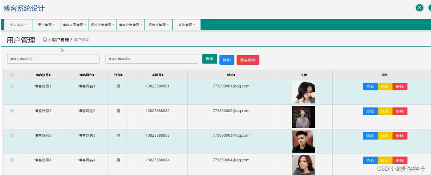Click email 773890001@qq.com
This screenshot has width=431, height=175.
[231, 86]
